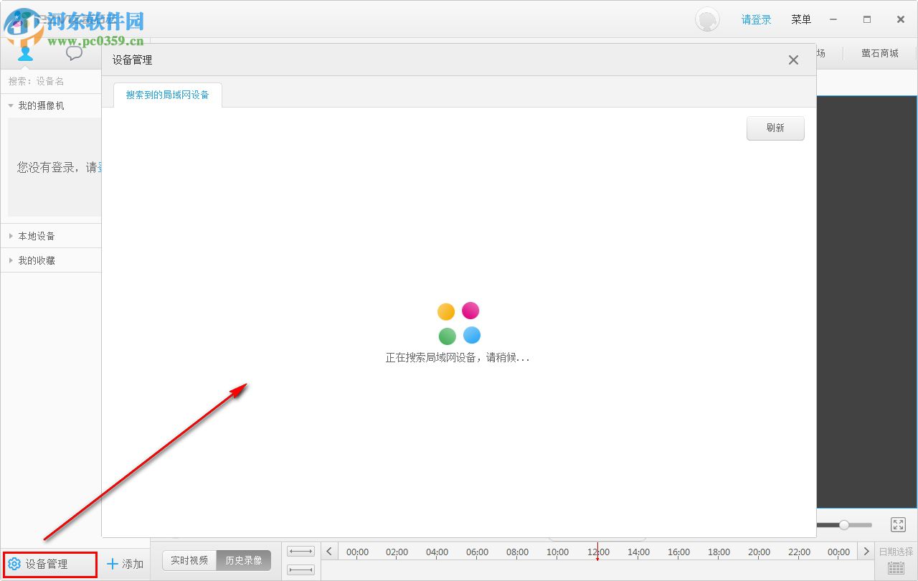Adjust the volume slider knob
The width and height of the screenshot is (918, 581).
click(844, 525)
